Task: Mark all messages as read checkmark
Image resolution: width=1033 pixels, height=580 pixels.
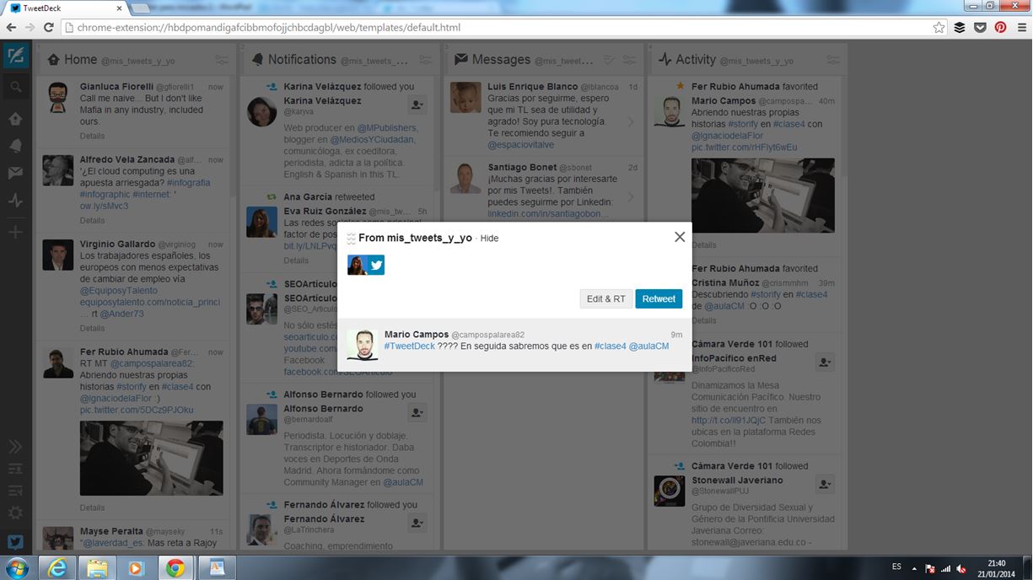Action: click(610, 60)
